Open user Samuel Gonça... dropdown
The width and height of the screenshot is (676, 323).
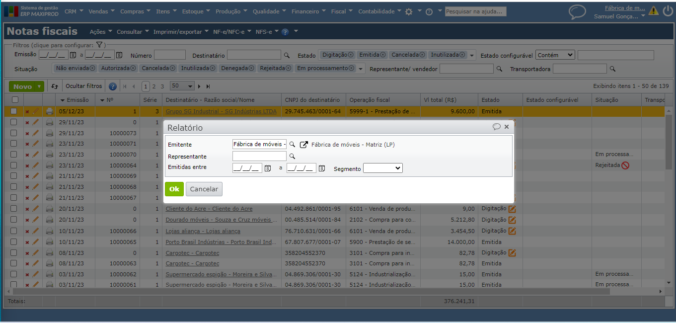[619, 16]
